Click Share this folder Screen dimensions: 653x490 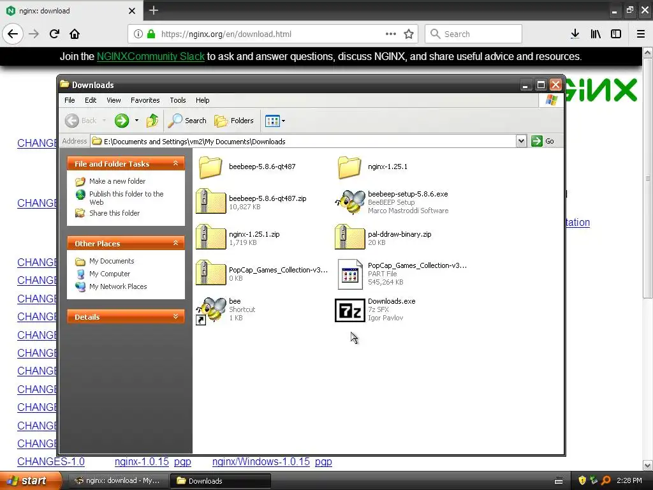pyautogui.click(x=114, y=213)
